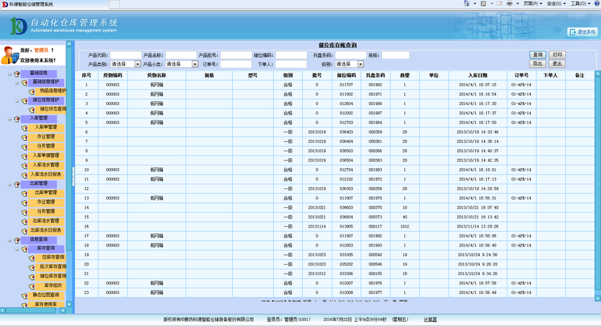The image size is (601, 327).
Task: Click the table's scroll-down arrow
Action: pyautogui.click(x=598, y=298)
